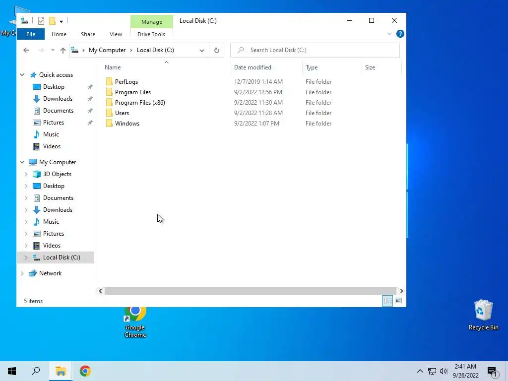
Task: Open Videos under Quick access
Action: 52,146
